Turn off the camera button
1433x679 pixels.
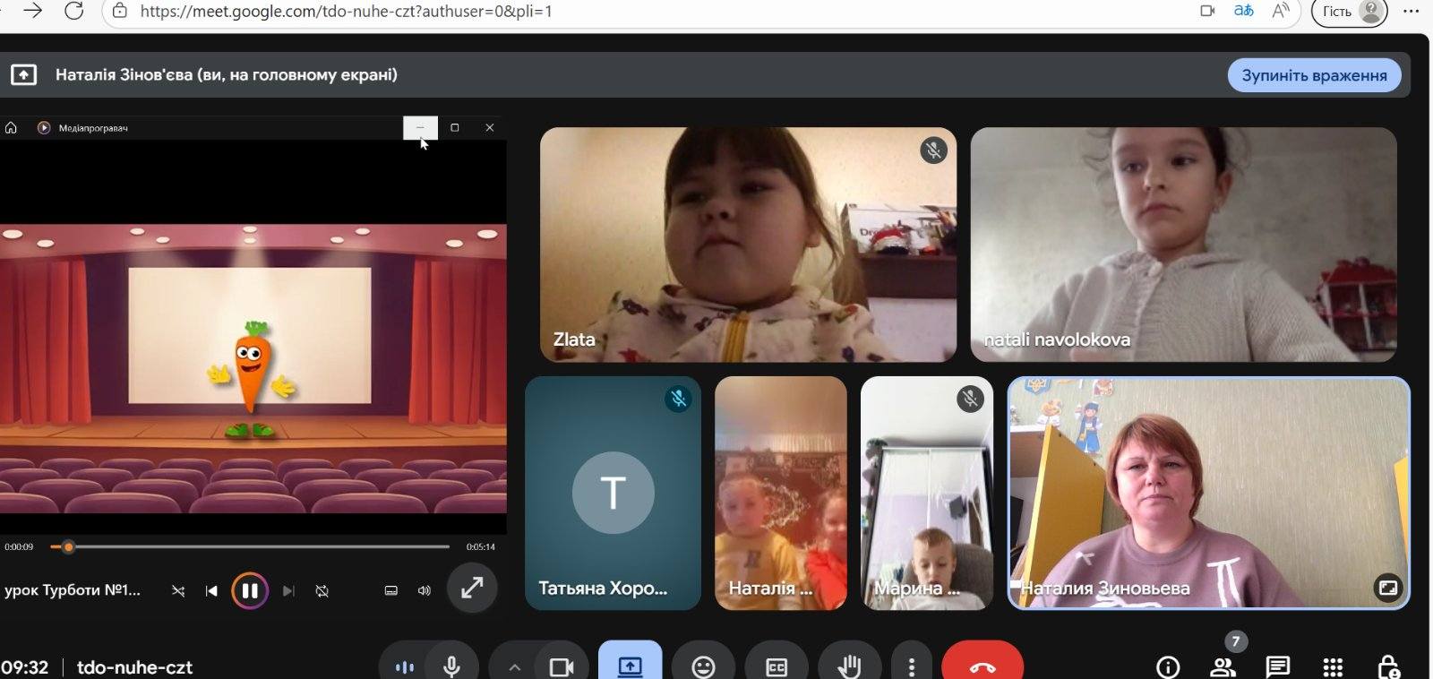click(x=562, y=666)
